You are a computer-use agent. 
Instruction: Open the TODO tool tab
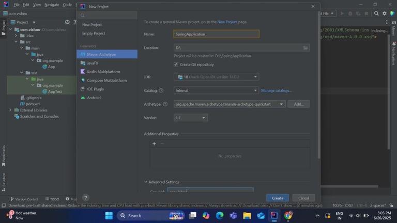coord(52,199)
